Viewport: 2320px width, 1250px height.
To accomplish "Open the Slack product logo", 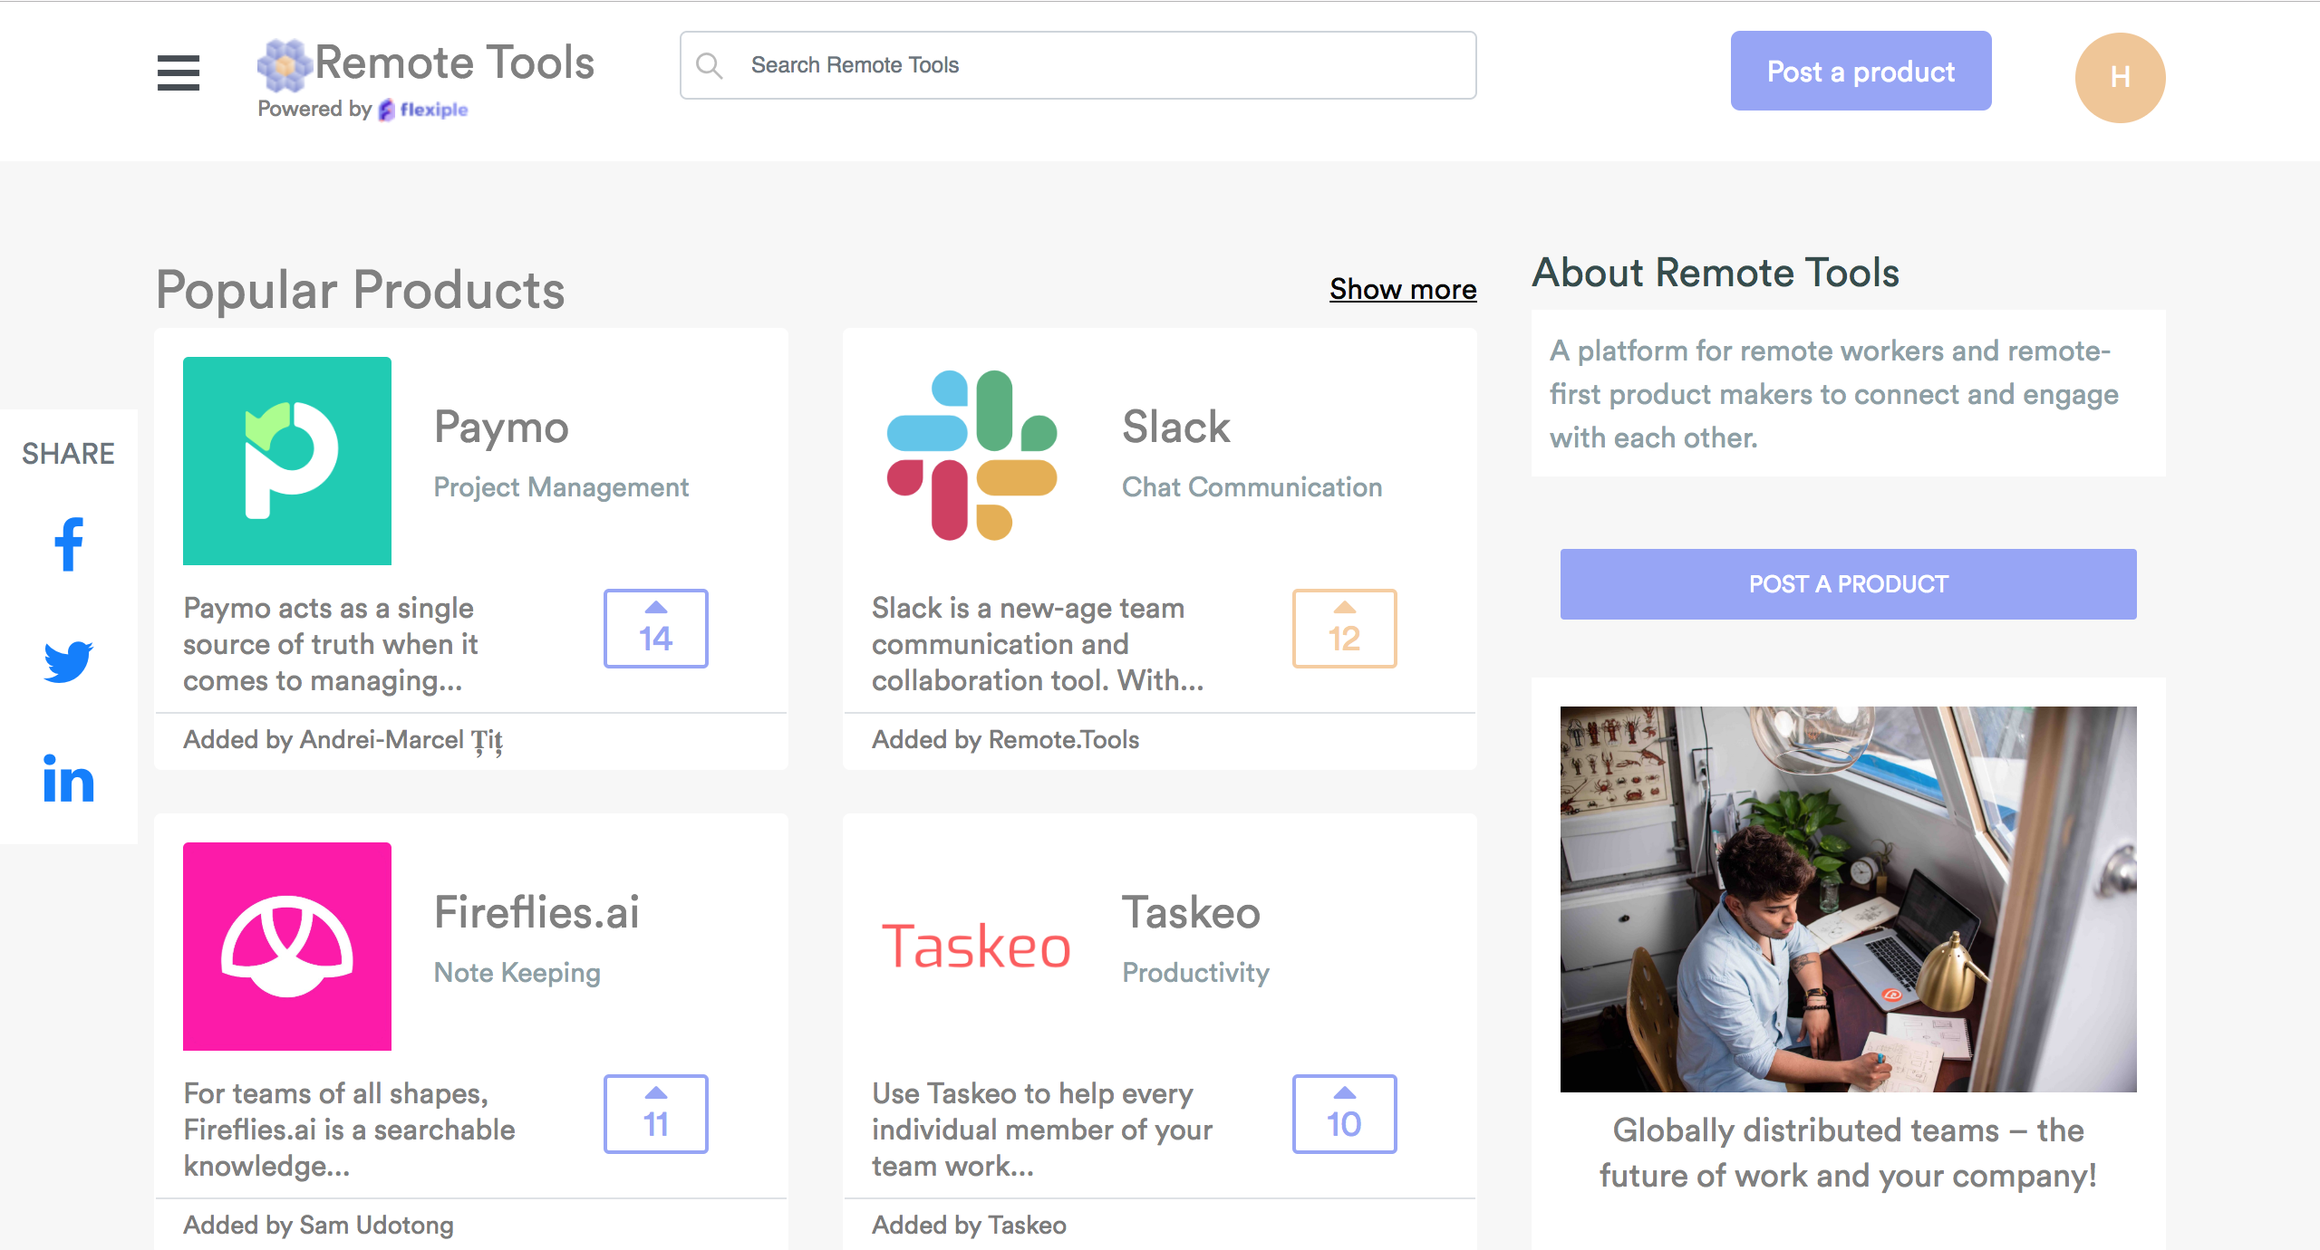I will [971, 456].
